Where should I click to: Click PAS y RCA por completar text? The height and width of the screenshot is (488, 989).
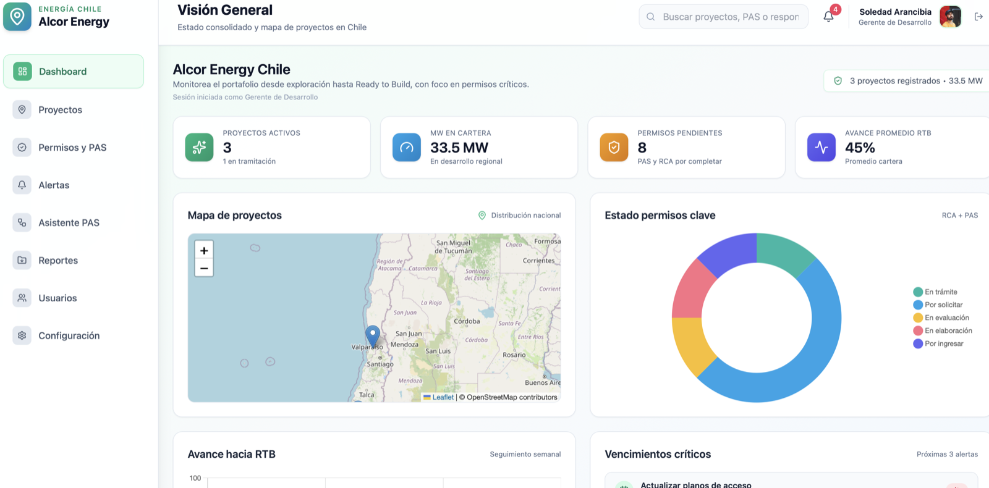pyautogui.click(x=680, y=162)
